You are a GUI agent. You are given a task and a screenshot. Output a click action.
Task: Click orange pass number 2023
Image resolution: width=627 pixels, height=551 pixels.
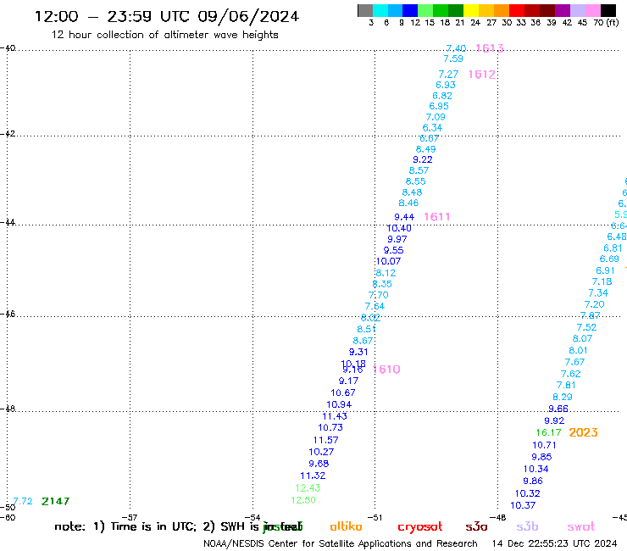coord(583,432)
